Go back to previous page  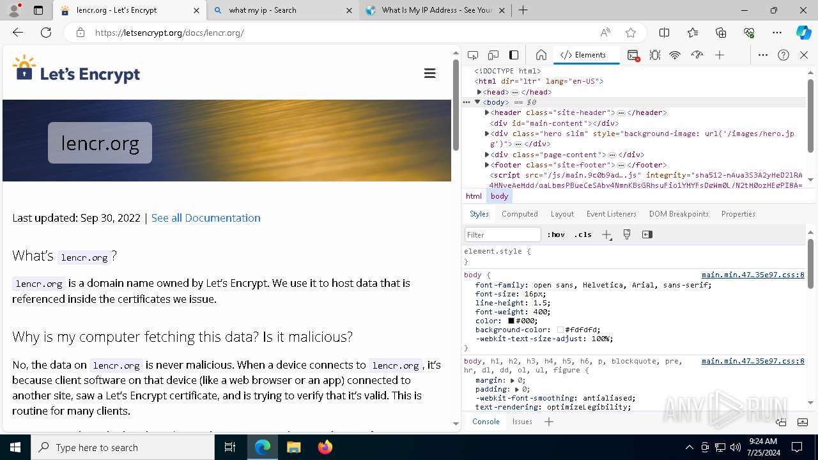point(18,33)
